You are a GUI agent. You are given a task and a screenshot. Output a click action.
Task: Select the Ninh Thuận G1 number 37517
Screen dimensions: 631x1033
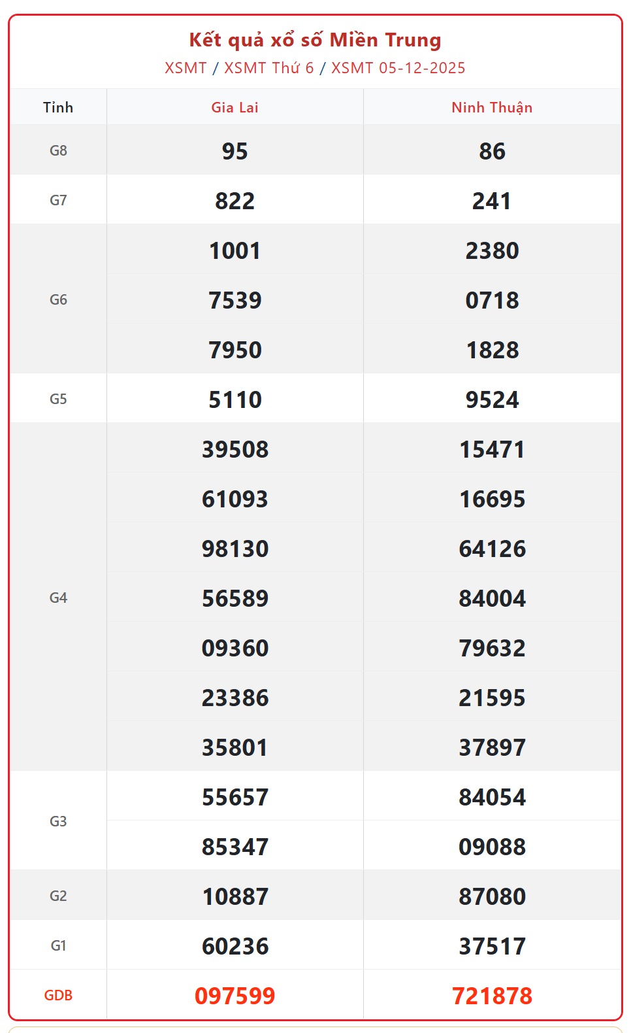pos(492,946)
